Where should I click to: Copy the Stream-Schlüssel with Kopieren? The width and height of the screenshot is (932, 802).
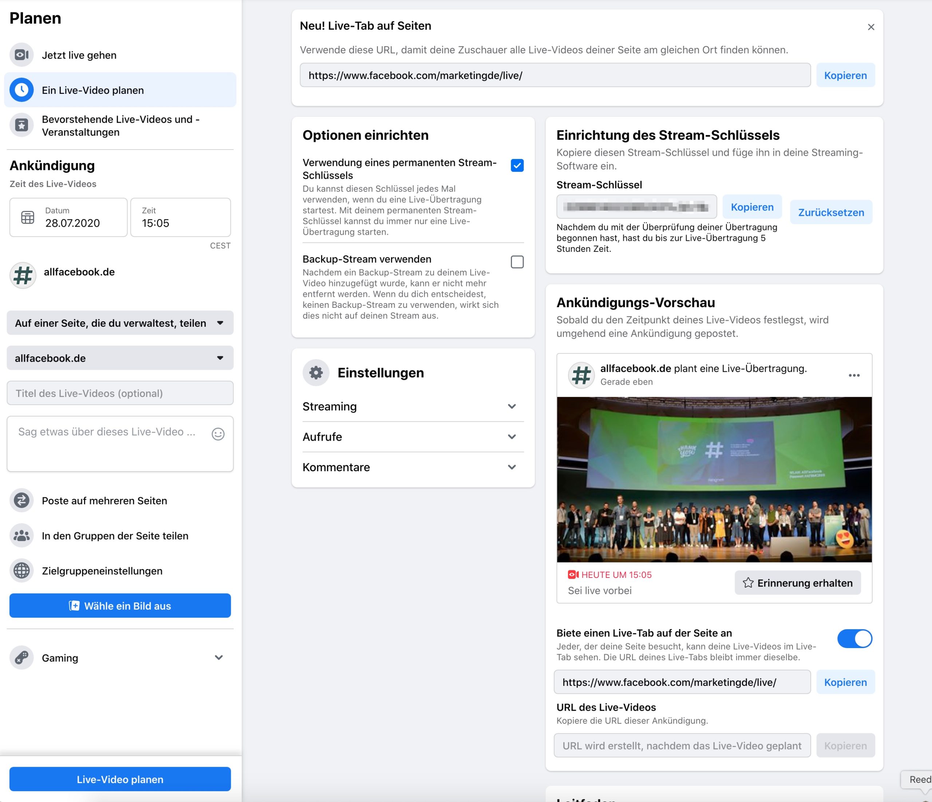pos(752,207)
